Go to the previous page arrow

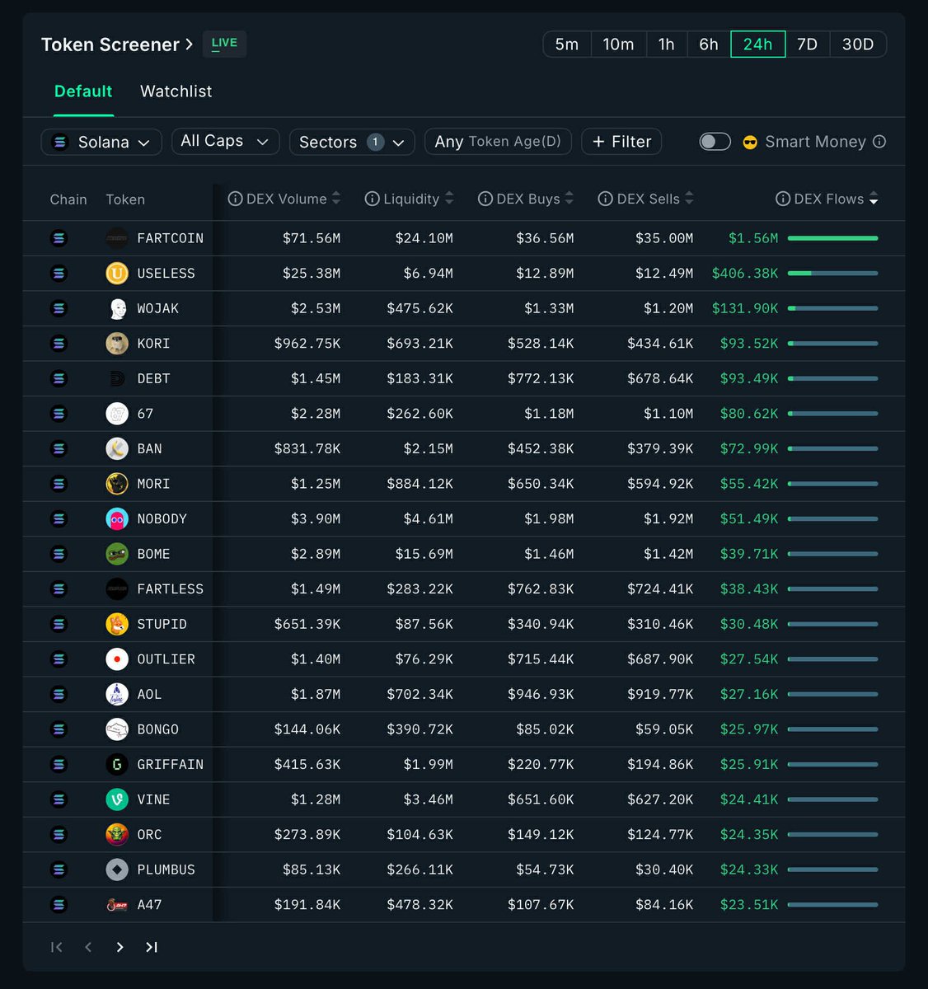(x=88, y=947)
